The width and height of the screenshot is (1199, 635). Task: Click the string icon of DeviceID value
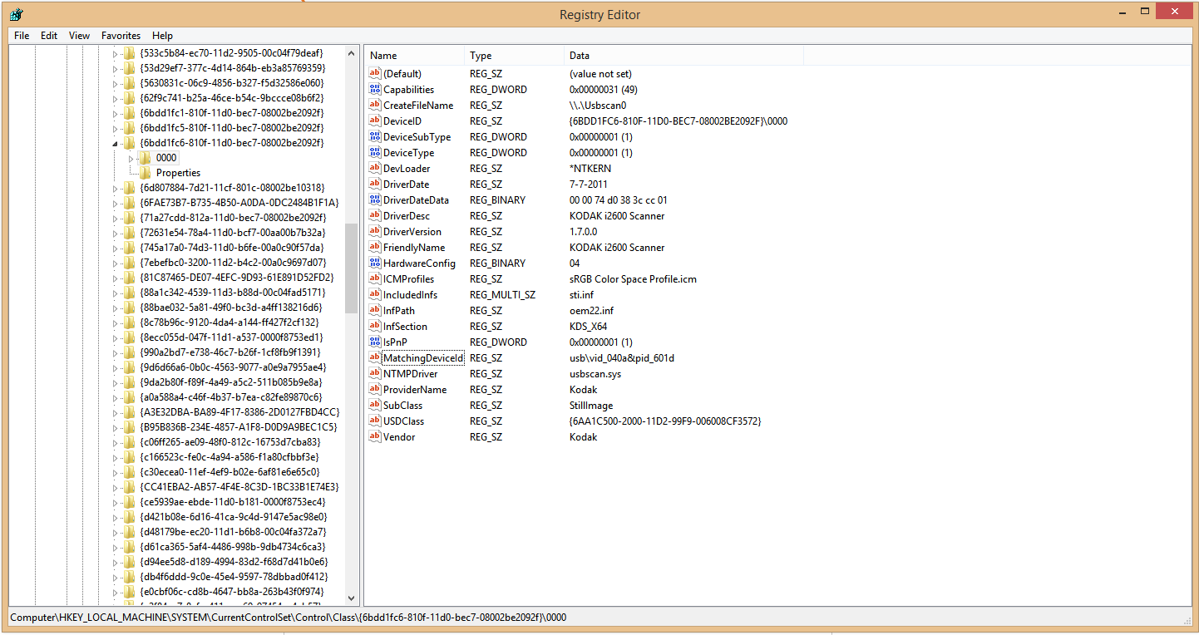coord(374,121)
